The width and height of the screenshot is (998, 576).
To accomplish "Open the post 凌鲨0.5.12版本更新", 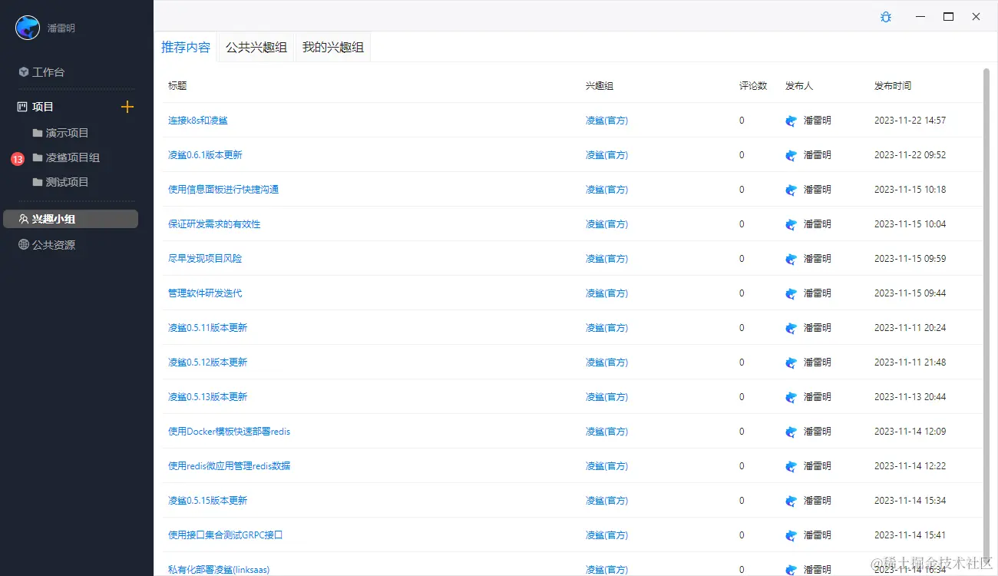I will pos(208,362).
